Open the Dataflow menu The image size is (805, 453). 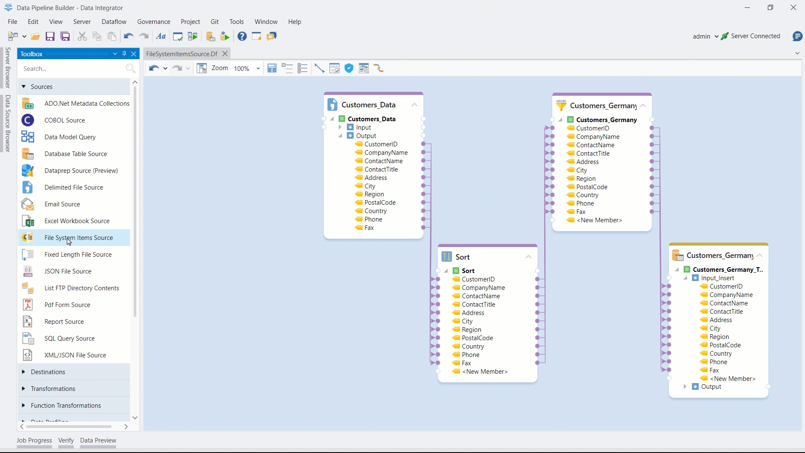pyautogui.click(x=114, y=22)
